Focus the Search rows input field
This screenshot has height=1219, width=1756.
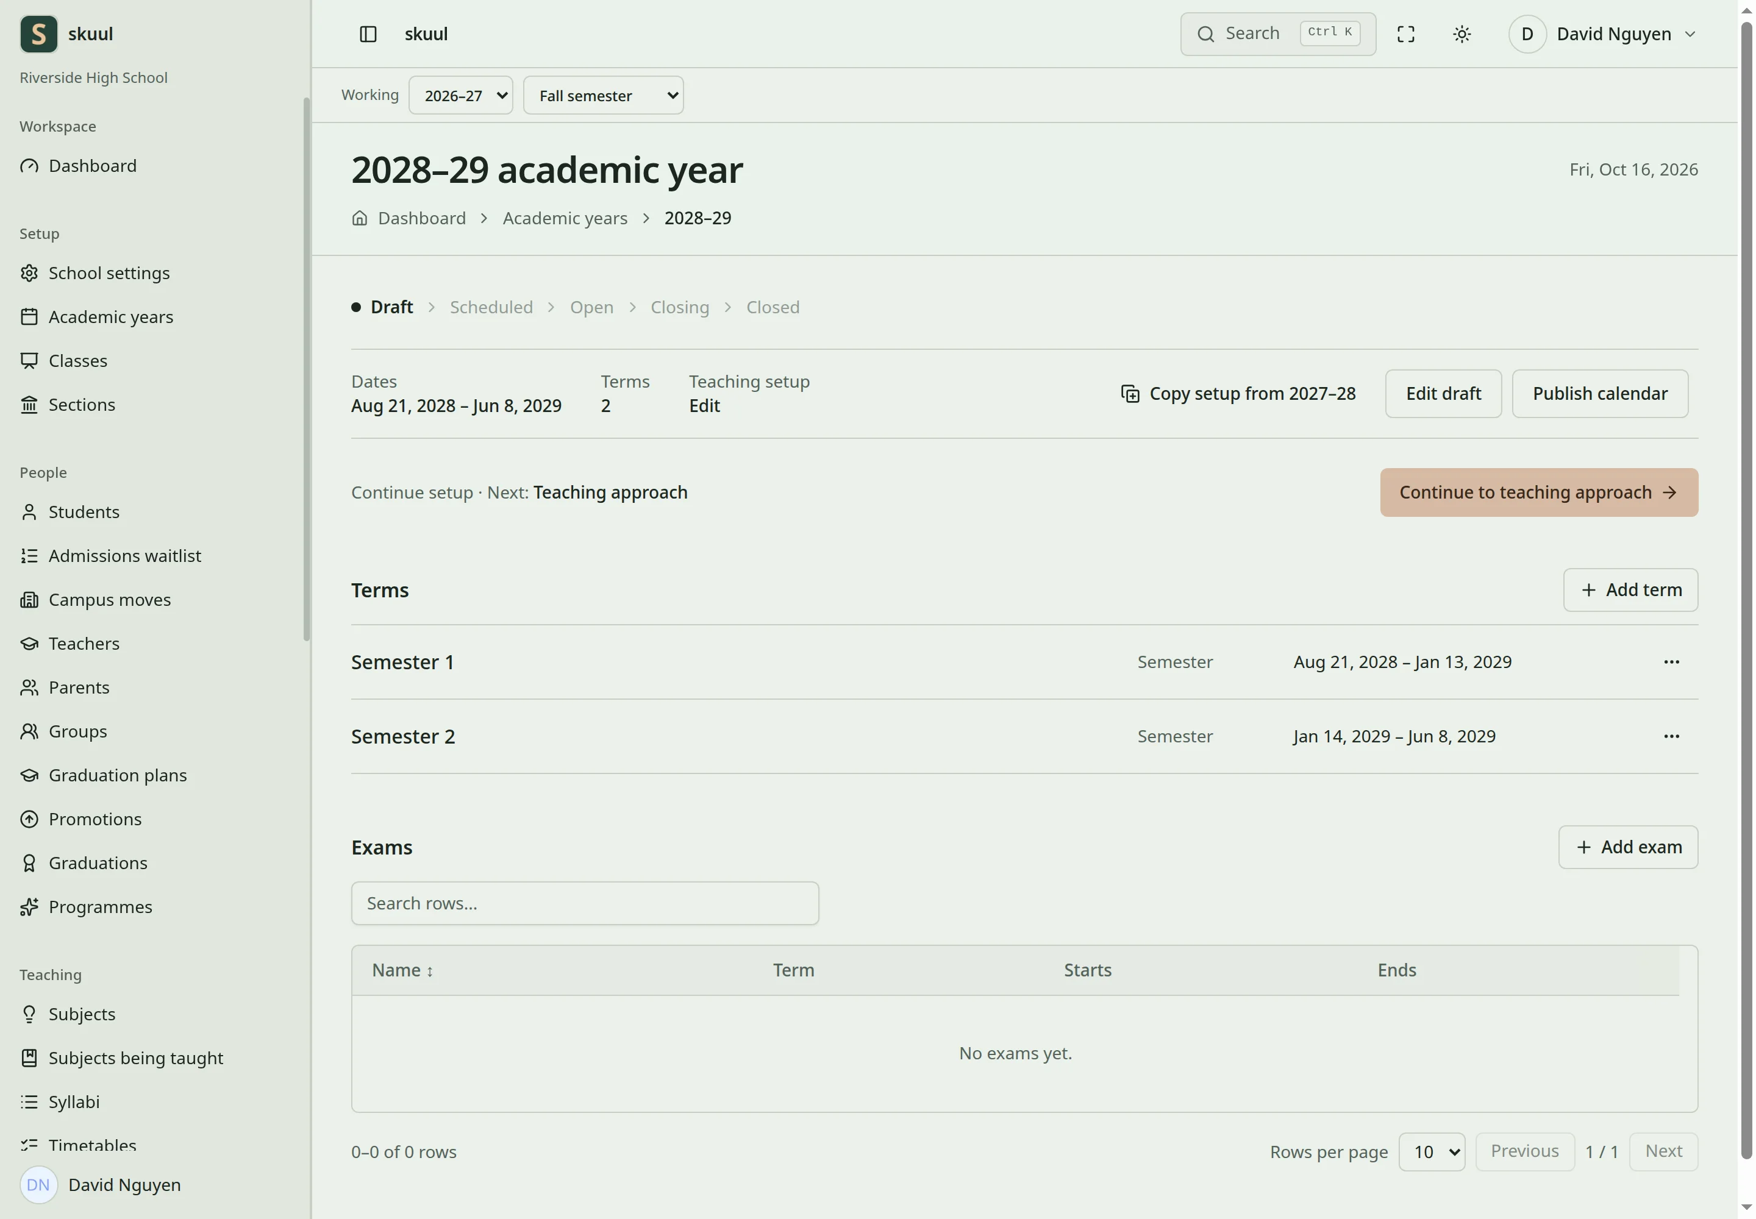(x=585, y=903)
